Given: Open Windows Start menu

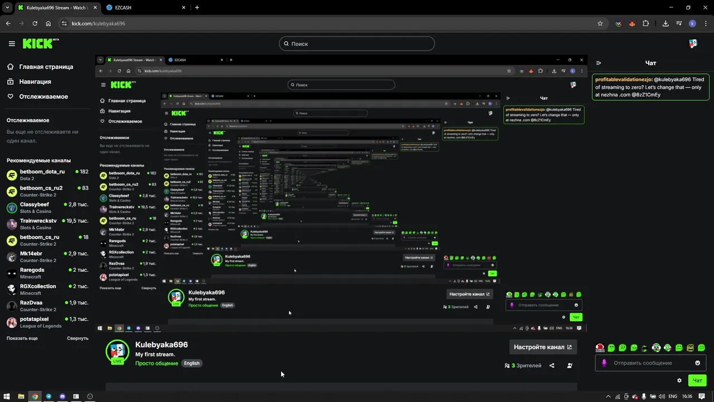Looking at the screenshot, I should tap(7, 396).
